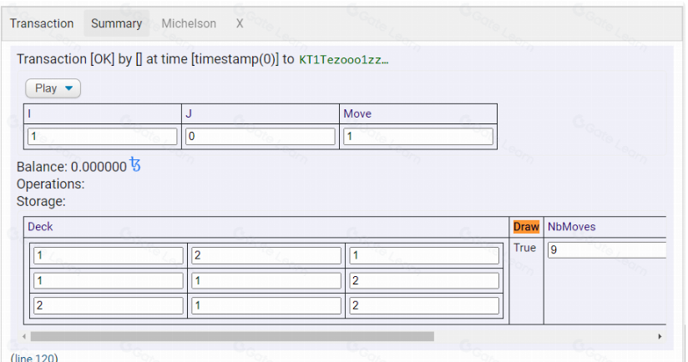This screenshot has height=362, width=688.
Task: Click the right scroll arrow of the Storage scrollbar
Action: point(660,336)
